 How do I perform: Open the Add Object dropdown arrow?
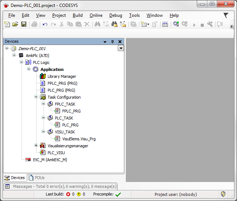148,24
